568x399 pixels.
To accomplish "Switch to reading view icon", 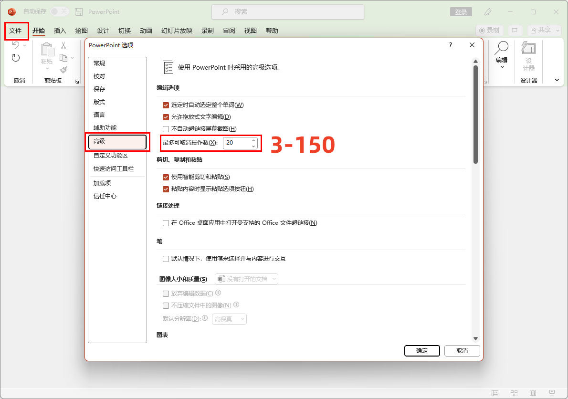I will tap(533, 393).
